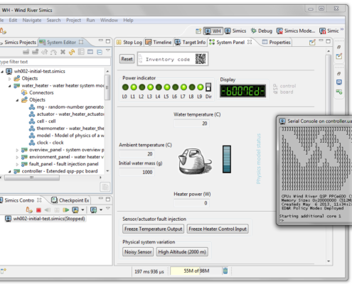Expand the environment_panel tree node
This screenshot has width=352, height=284.
(17, 157)
